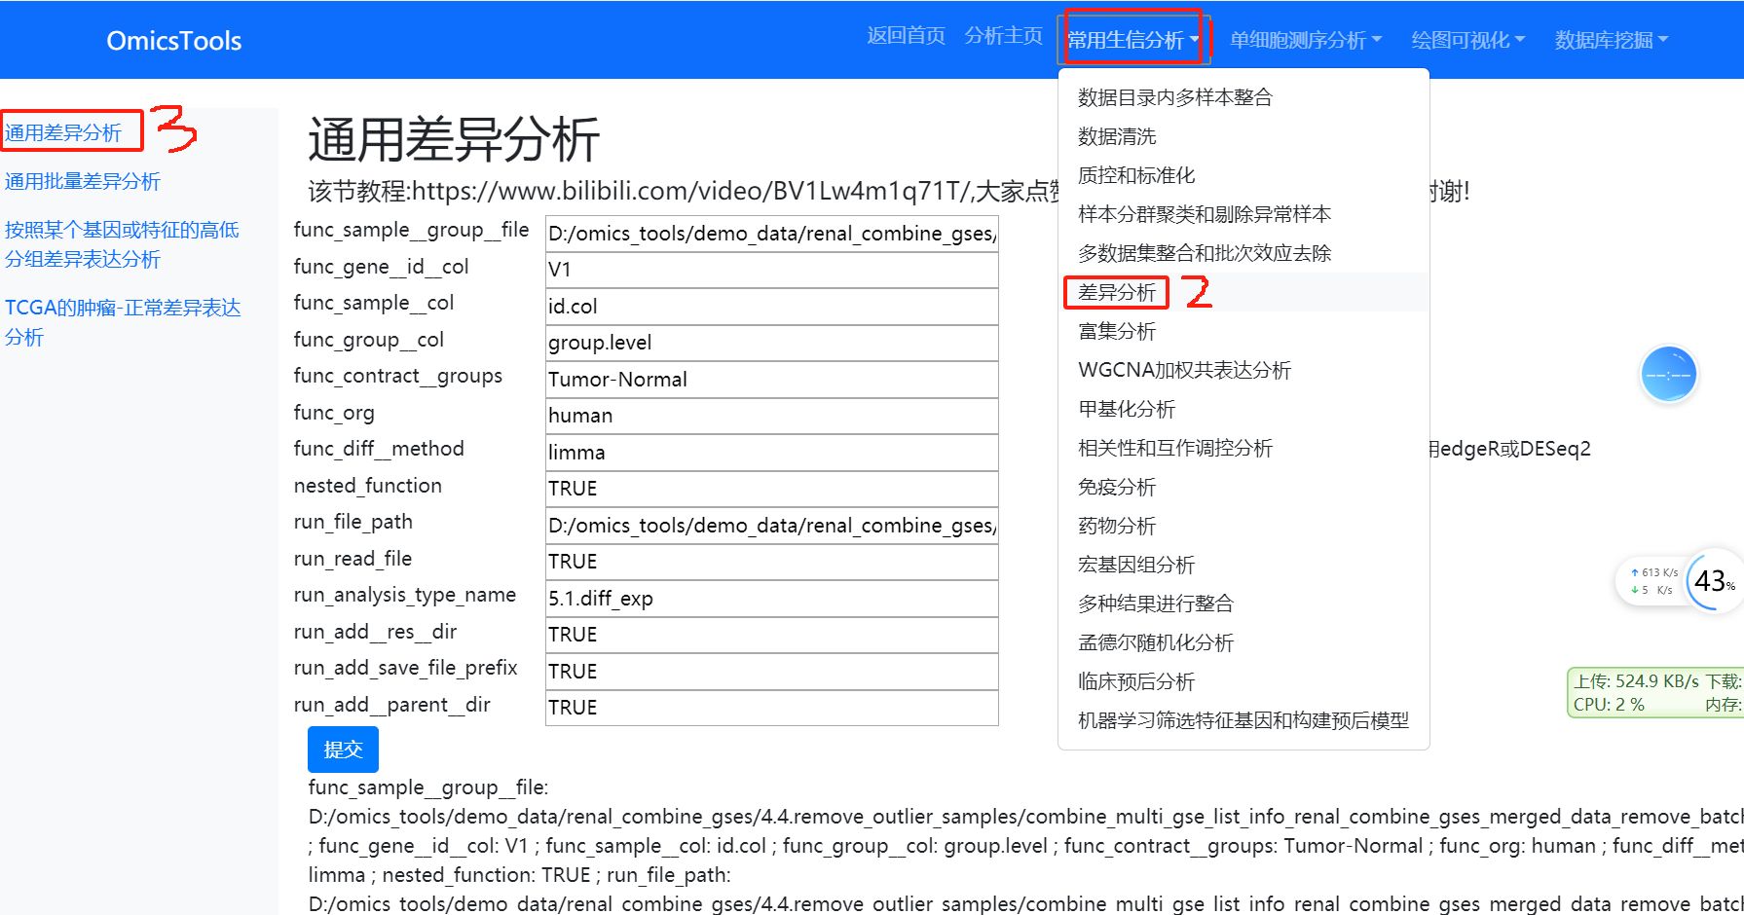Open 通用差异分析 sidebar link
Screen dimensions: 1744x915
[x=63, y=132]
